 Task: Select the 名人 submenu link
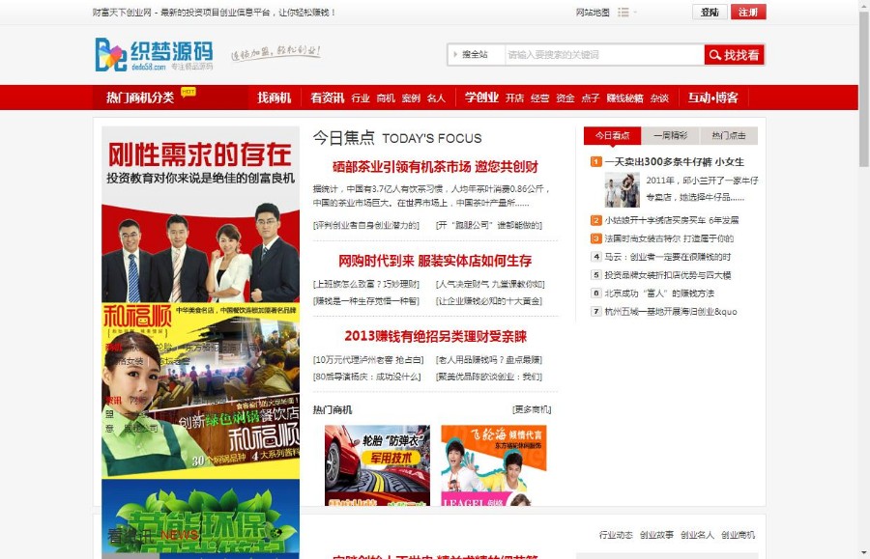[436, 98]
